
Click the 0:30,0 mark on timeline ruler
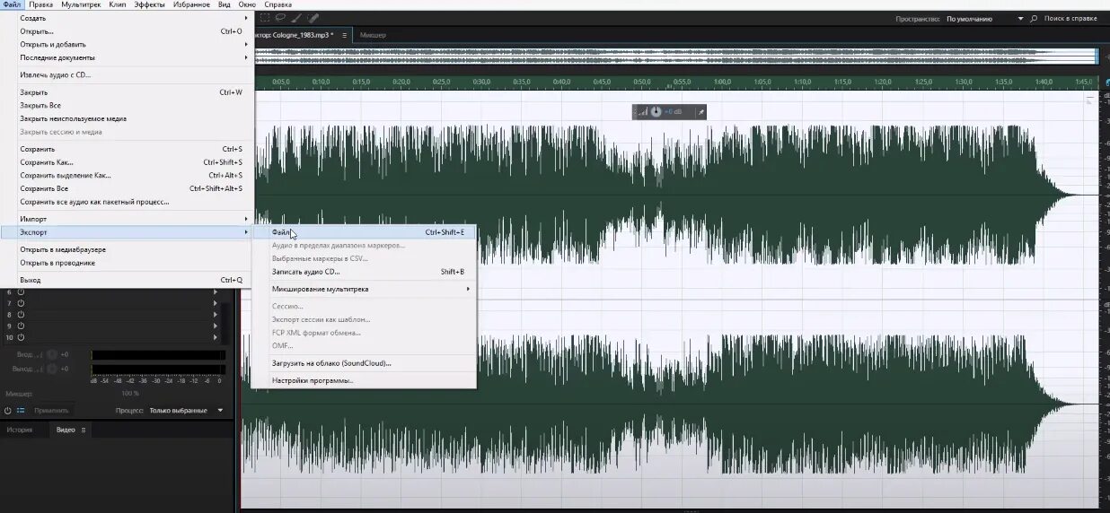point(481,82)
